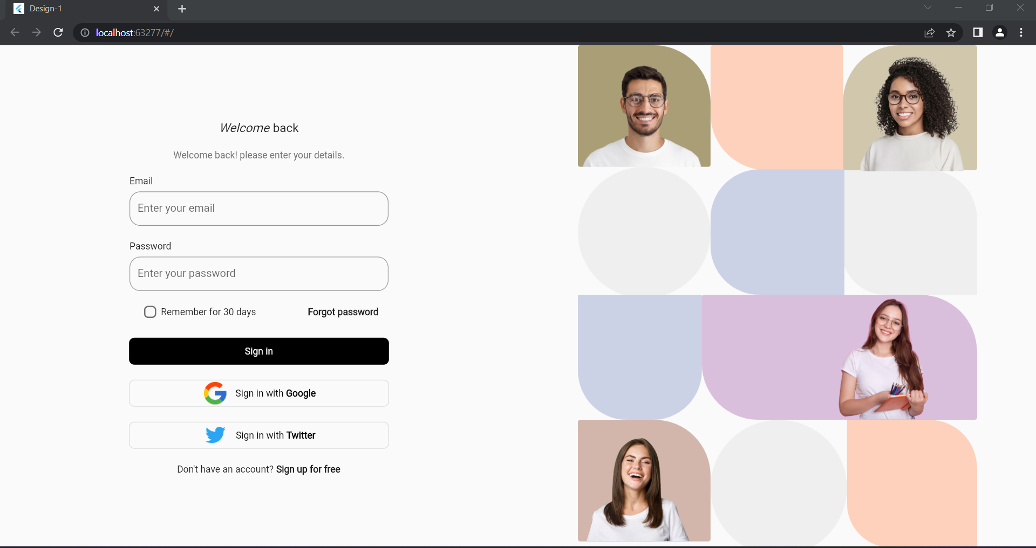Open the share menu in the address bar
The height and width of the screenshot is (548, 1036).
930,33
